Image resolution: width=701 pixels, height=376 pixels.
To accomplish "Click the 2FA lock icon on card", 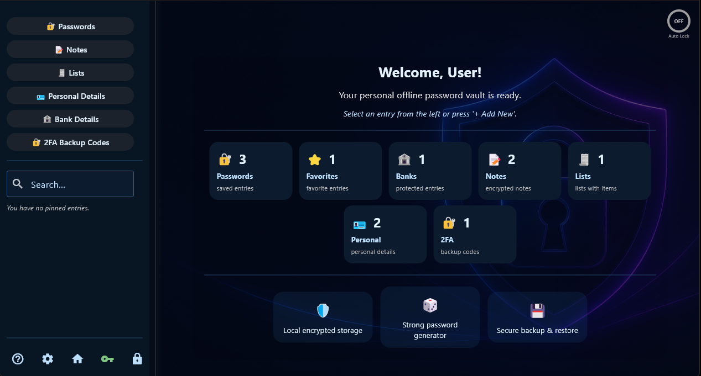I will [x=449, y=223].
